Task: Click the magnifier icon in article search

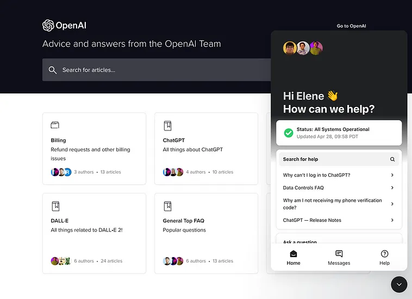Action: click(53, 70)
